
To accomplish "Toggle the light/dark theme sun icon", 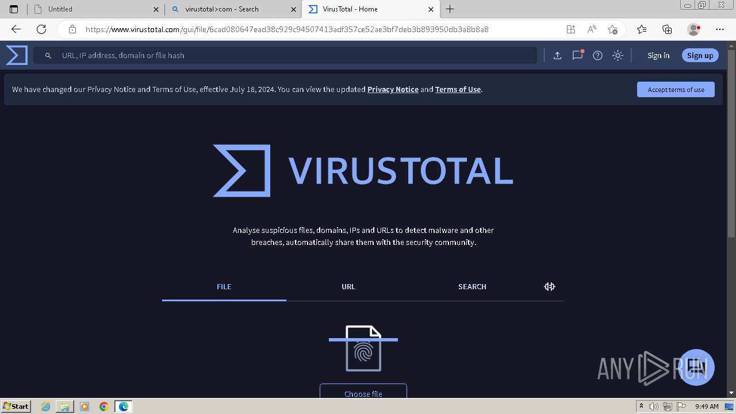I will coord(618,55).
